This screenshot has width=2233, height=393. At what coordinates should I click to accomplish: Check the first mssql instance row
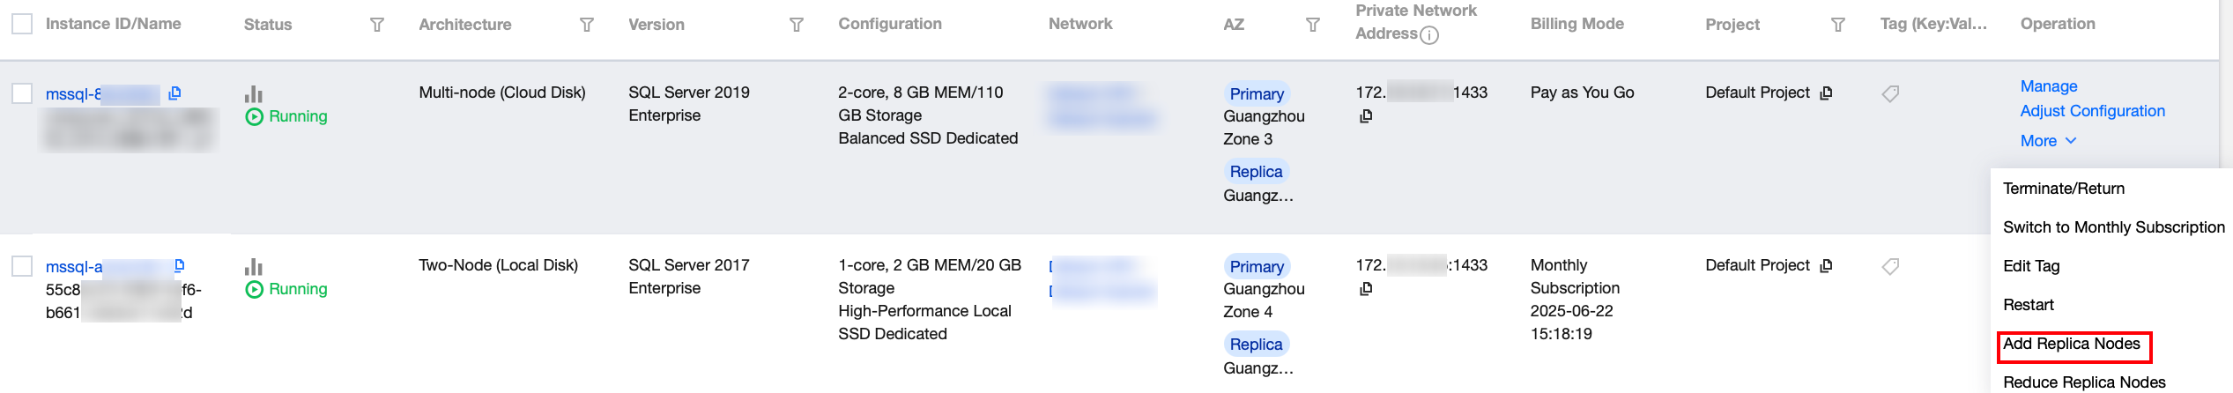(22, 93)
